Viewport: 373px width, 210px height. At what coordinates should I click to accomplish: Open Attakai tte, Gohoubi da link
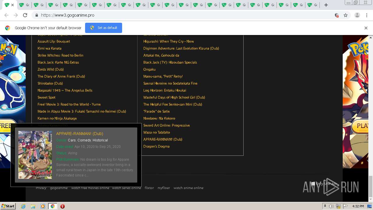click(x=161, y=55)
